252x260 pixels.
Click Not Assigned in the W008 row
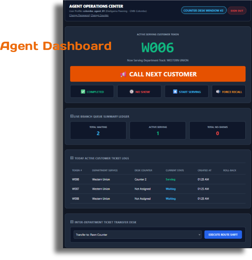point(143,199)
